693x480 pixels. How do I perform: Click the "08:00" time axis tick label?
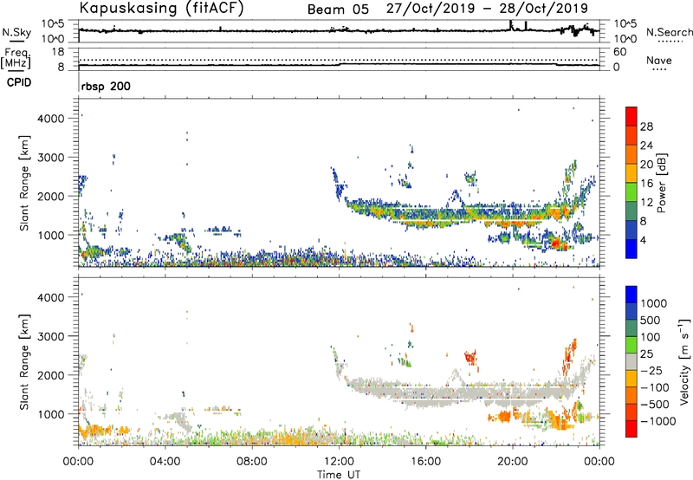click(x=252, y=462)
